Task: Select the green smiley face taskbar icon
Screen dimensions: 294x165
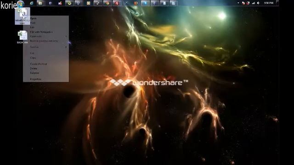Action: tap(69, 3)
